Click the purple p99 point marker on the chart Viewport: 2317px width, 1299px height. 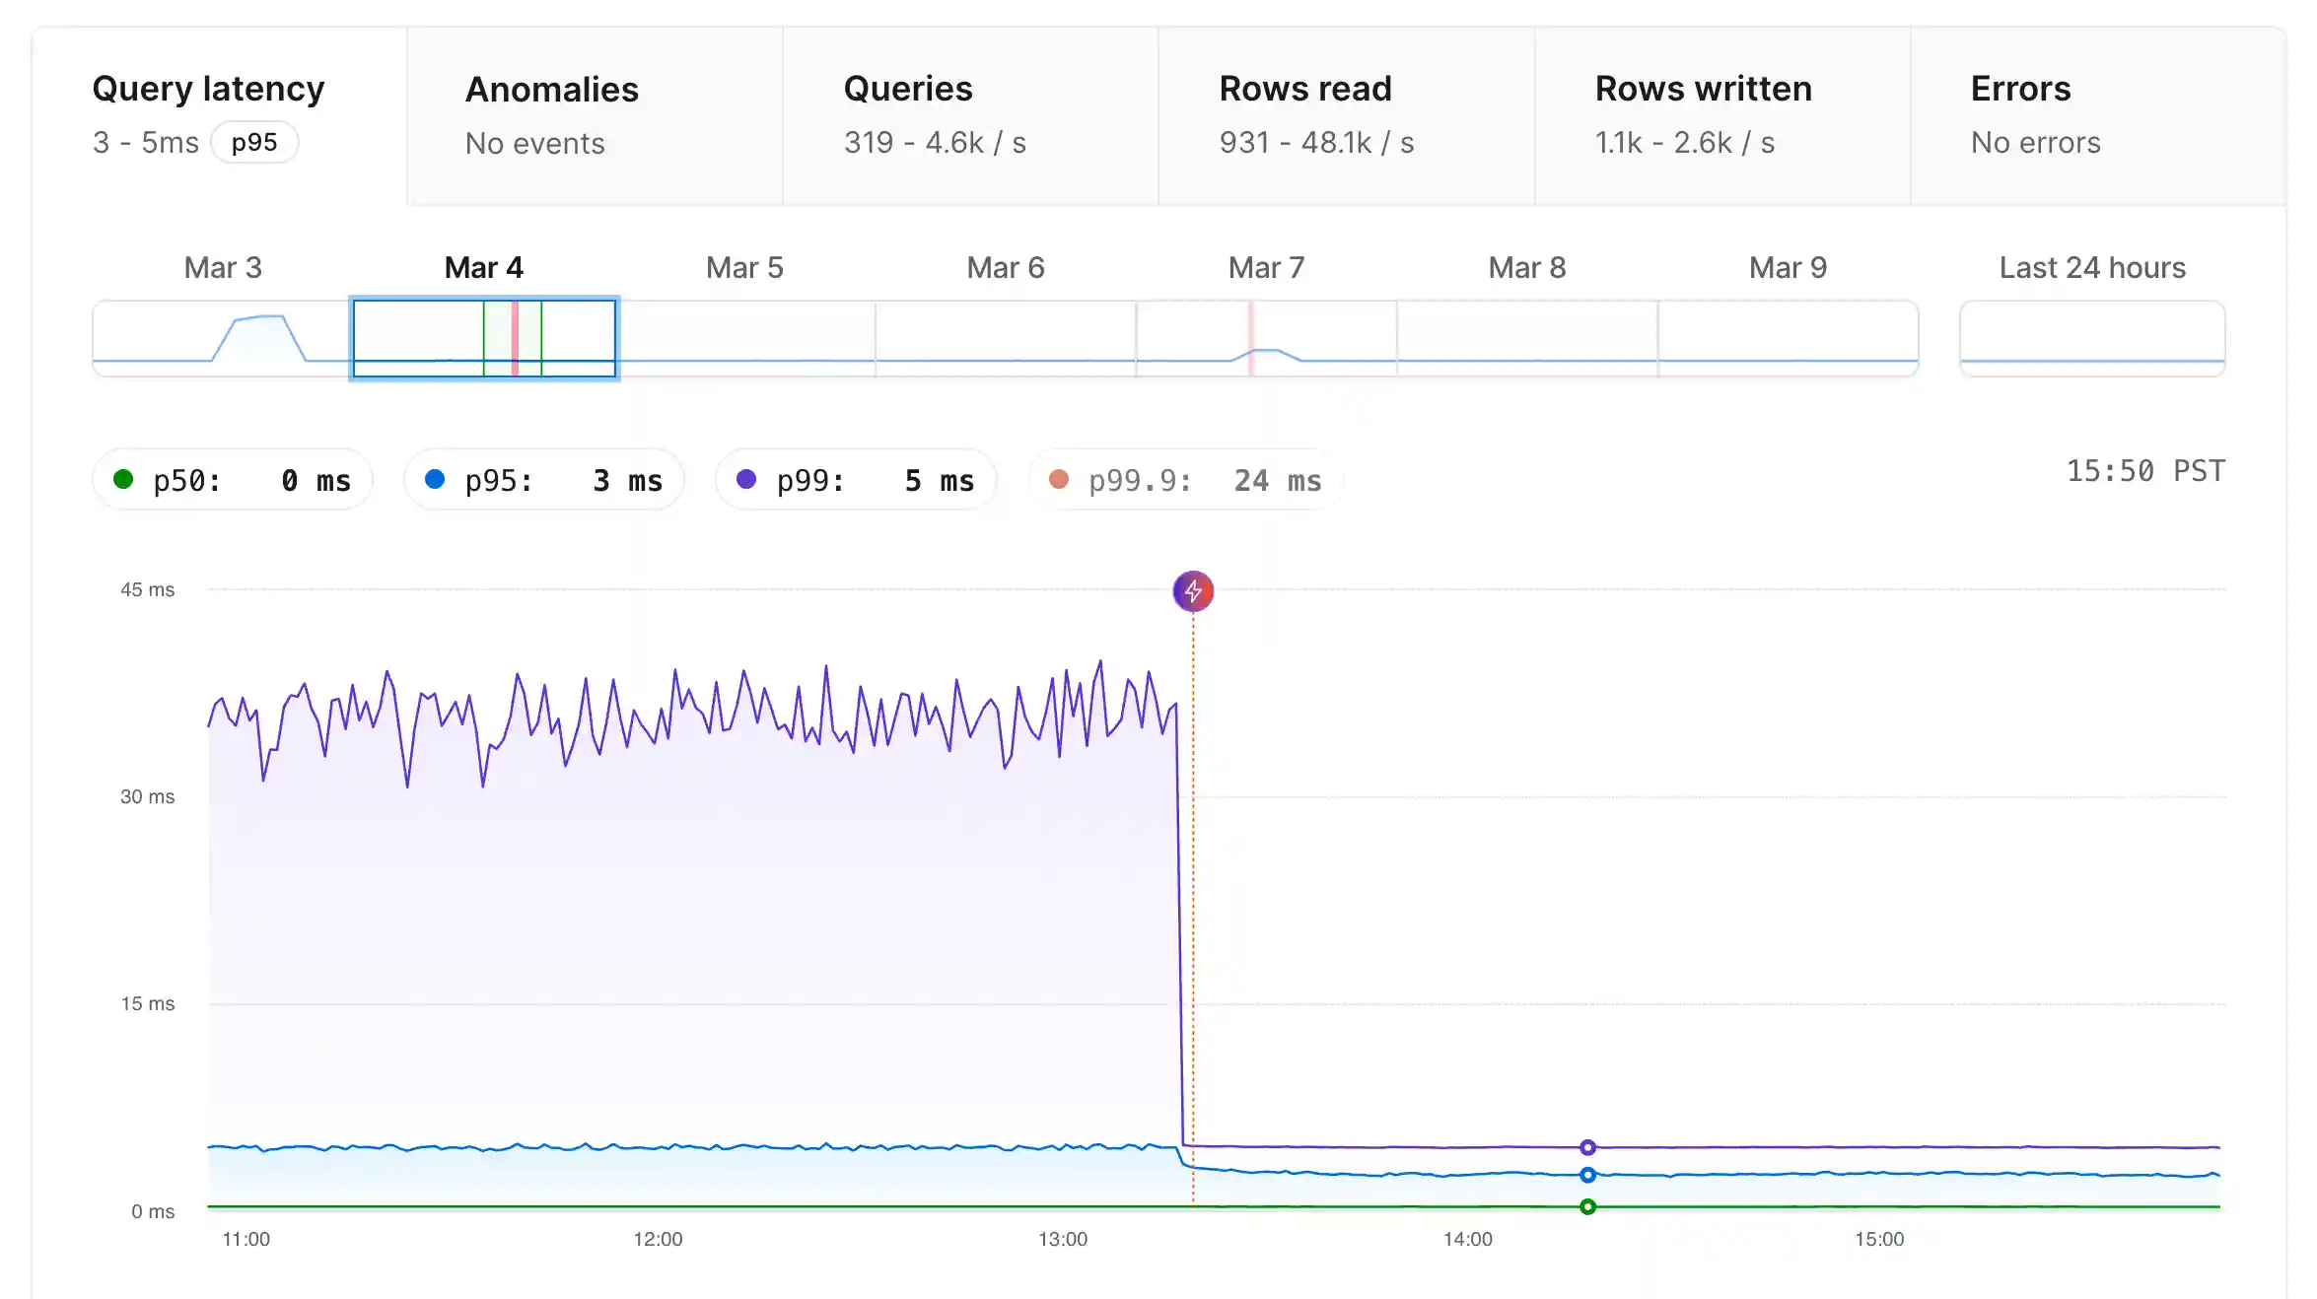1587,1146
